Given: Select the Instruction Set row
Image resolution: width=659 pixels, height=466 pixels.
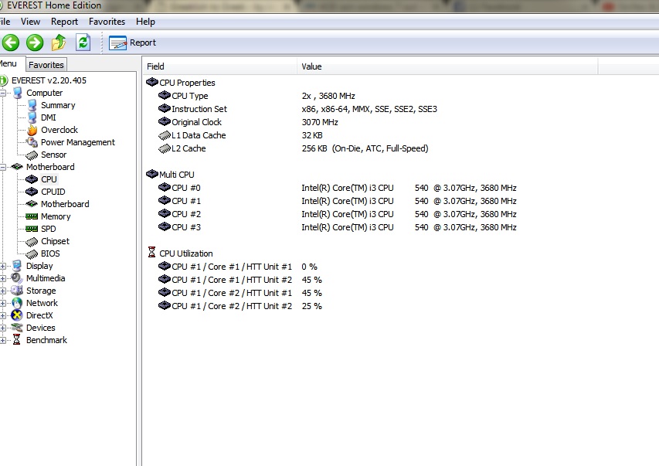Looking at the screenshot, I should click(297, 109).
